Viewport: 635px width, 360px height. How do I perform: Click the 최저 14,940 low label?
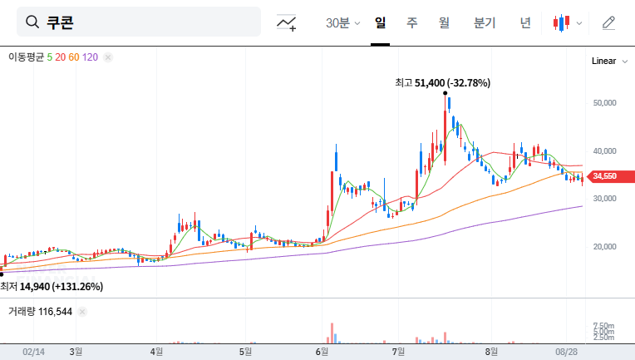tap(52, 287)
